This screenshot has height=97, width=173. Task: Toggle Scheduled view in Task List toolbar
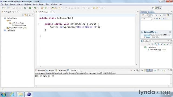(152, 15)
